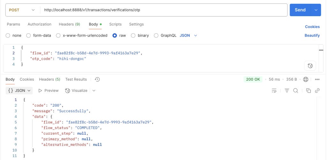Click the primary_method null value

(x=86, y=139)
